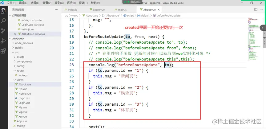This screenshot has width=266, height=129.
Task: Select index.js src\router in open editors
Action: pyautogui.click(x=32, y=20)
